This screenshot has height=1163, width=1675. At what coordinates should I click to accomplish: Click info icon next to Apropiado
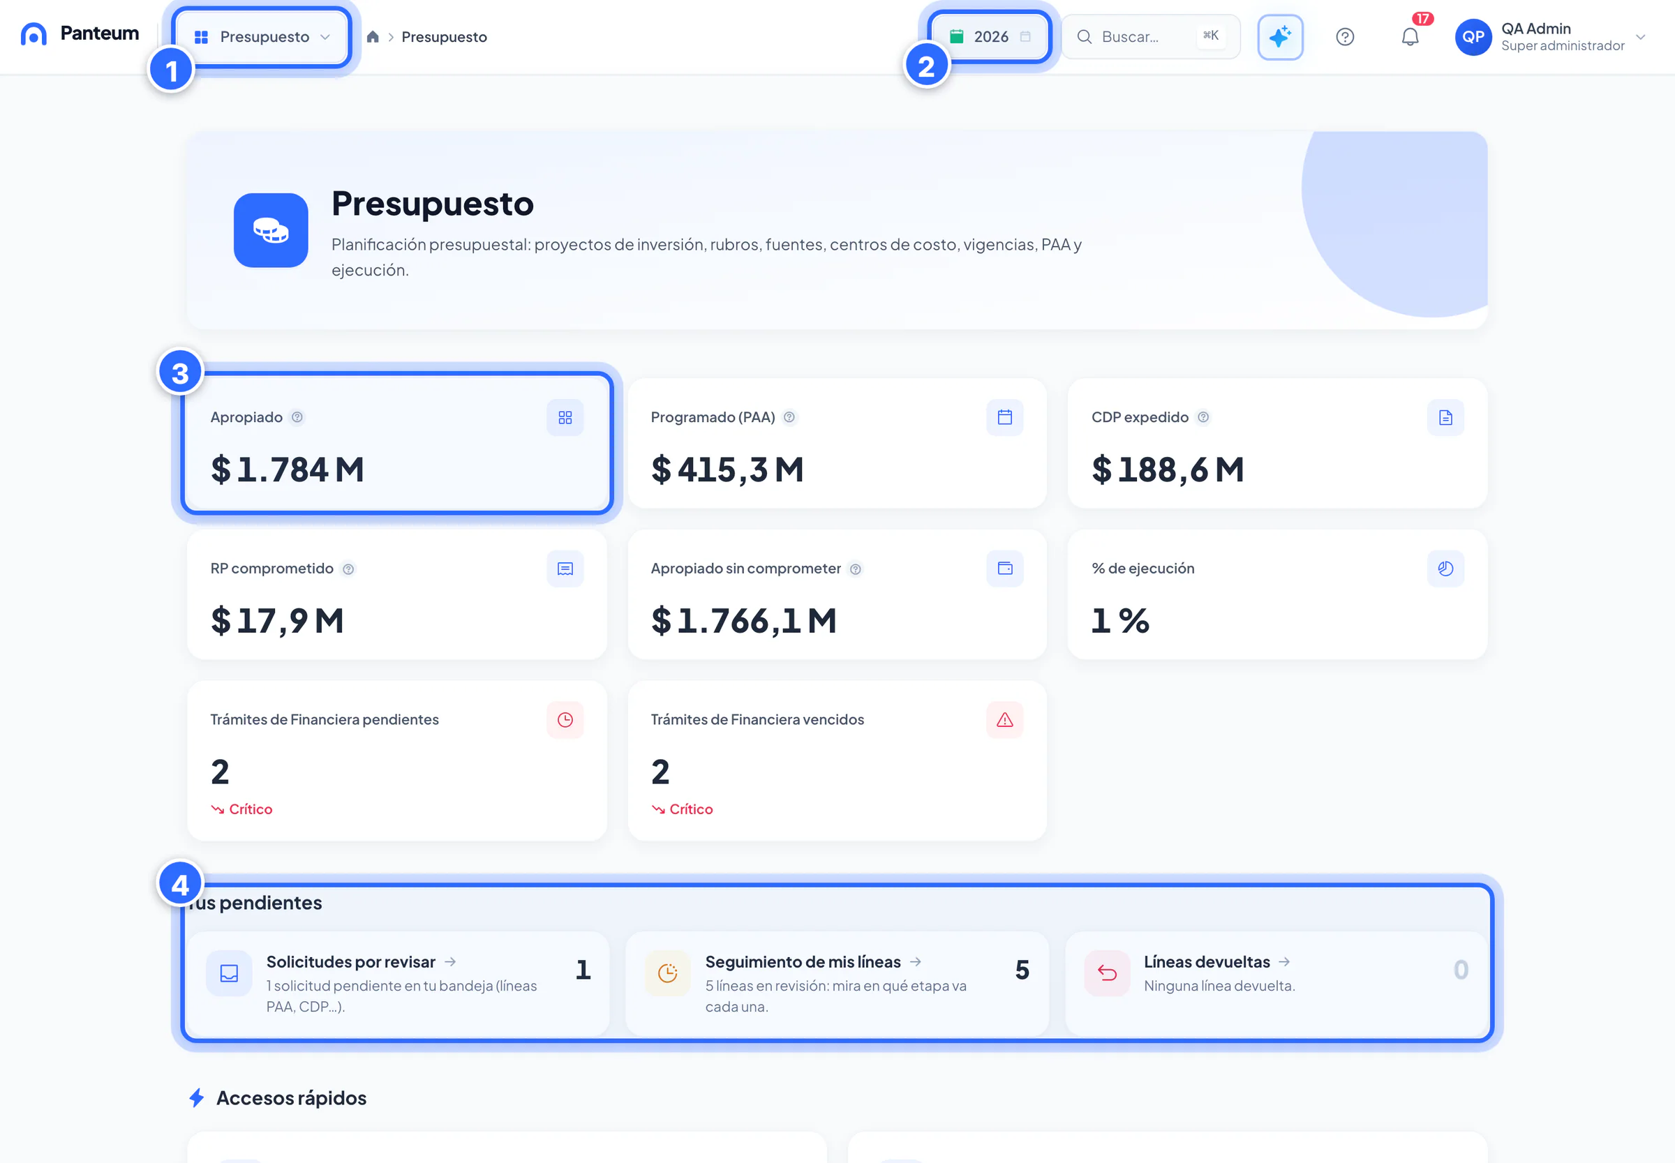coord(297,417)
